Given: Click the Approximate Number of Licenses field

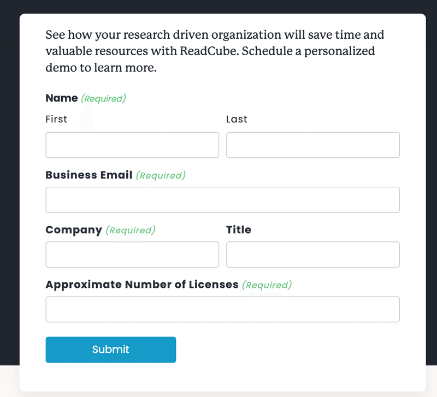Looking at the screenshot, I should [222, 309].
